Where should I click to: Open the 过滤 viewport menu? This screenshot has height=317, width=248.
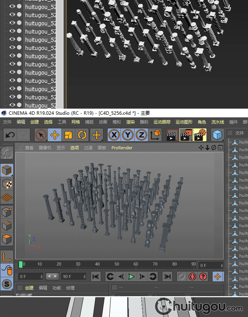click(88, 148)
